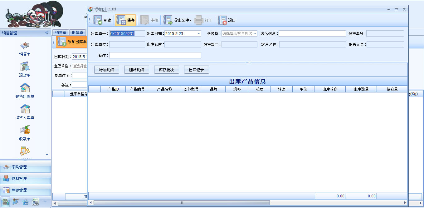Click the 规格 column header
The width and height of the screenshot is (424, 208).
pos(237,89)
